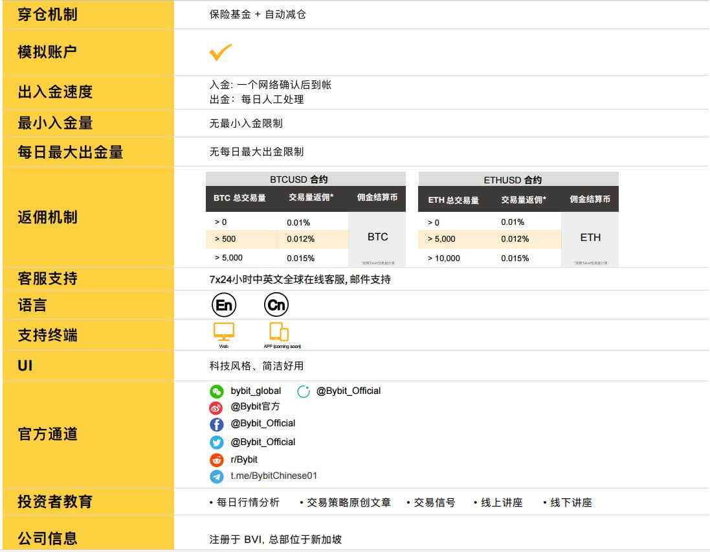Click the 公司信息 row label
This screenshot has height=552, width=710.
tap(47, 538)
